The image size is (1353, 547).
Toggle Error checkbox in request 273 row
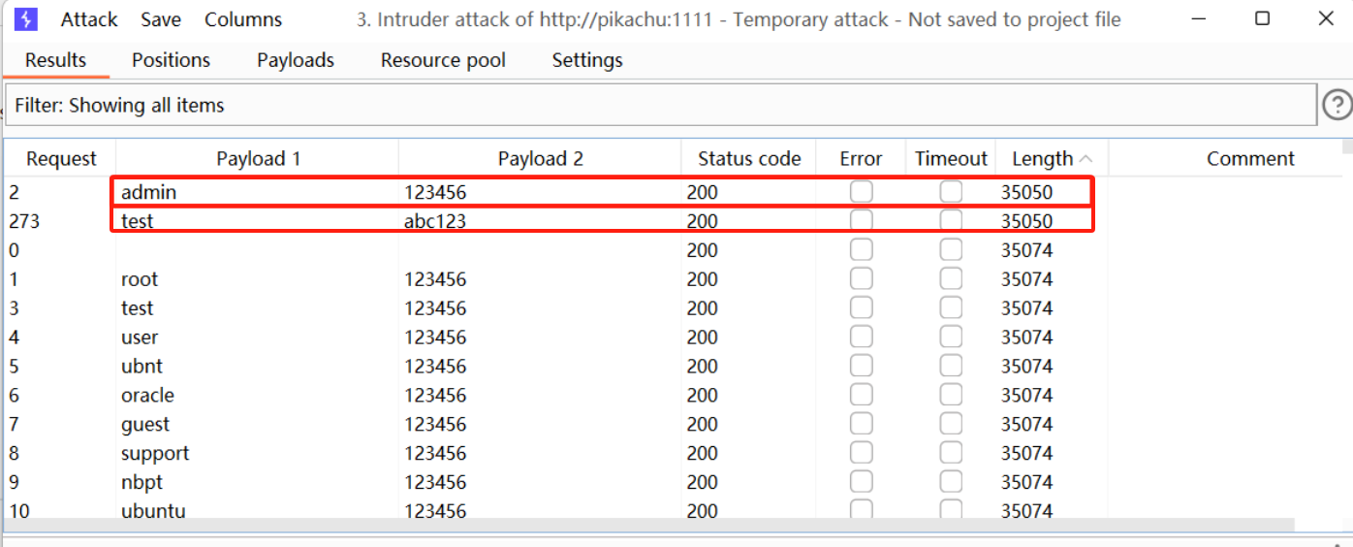pos(862,221)
